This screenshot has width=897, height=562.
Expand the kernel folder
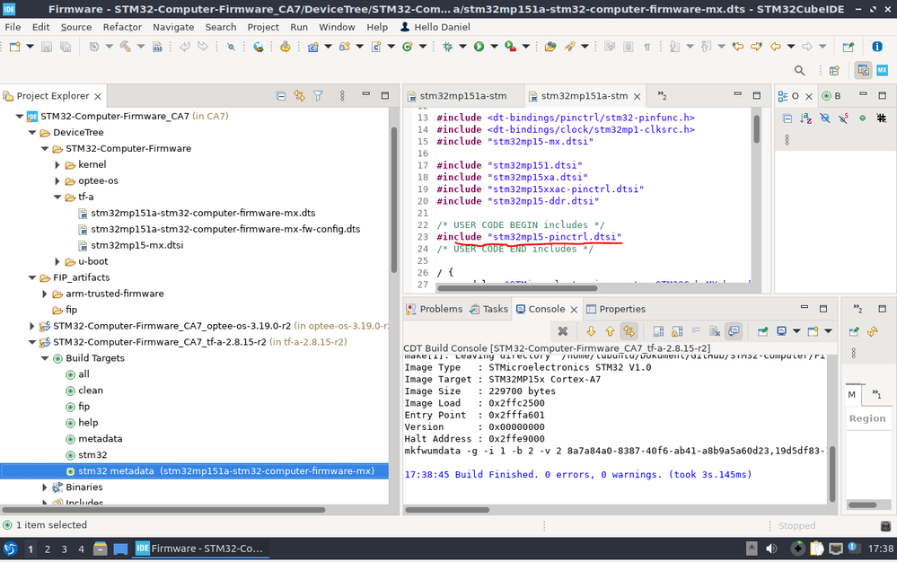tap(57, 164)
